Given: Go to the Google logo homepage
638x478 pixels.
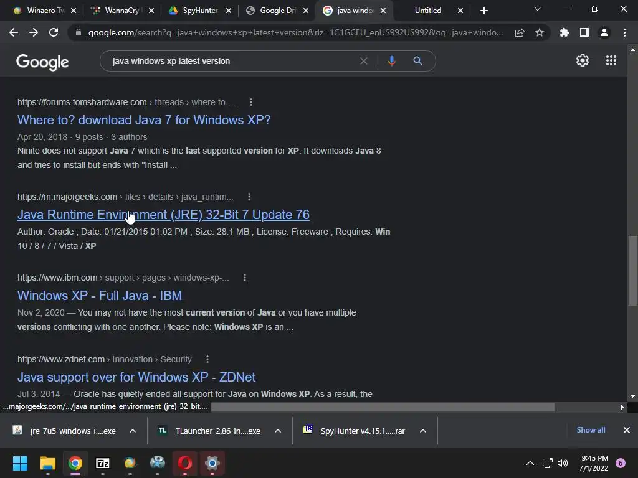Looking at the screenshot, I should [42, 62].
